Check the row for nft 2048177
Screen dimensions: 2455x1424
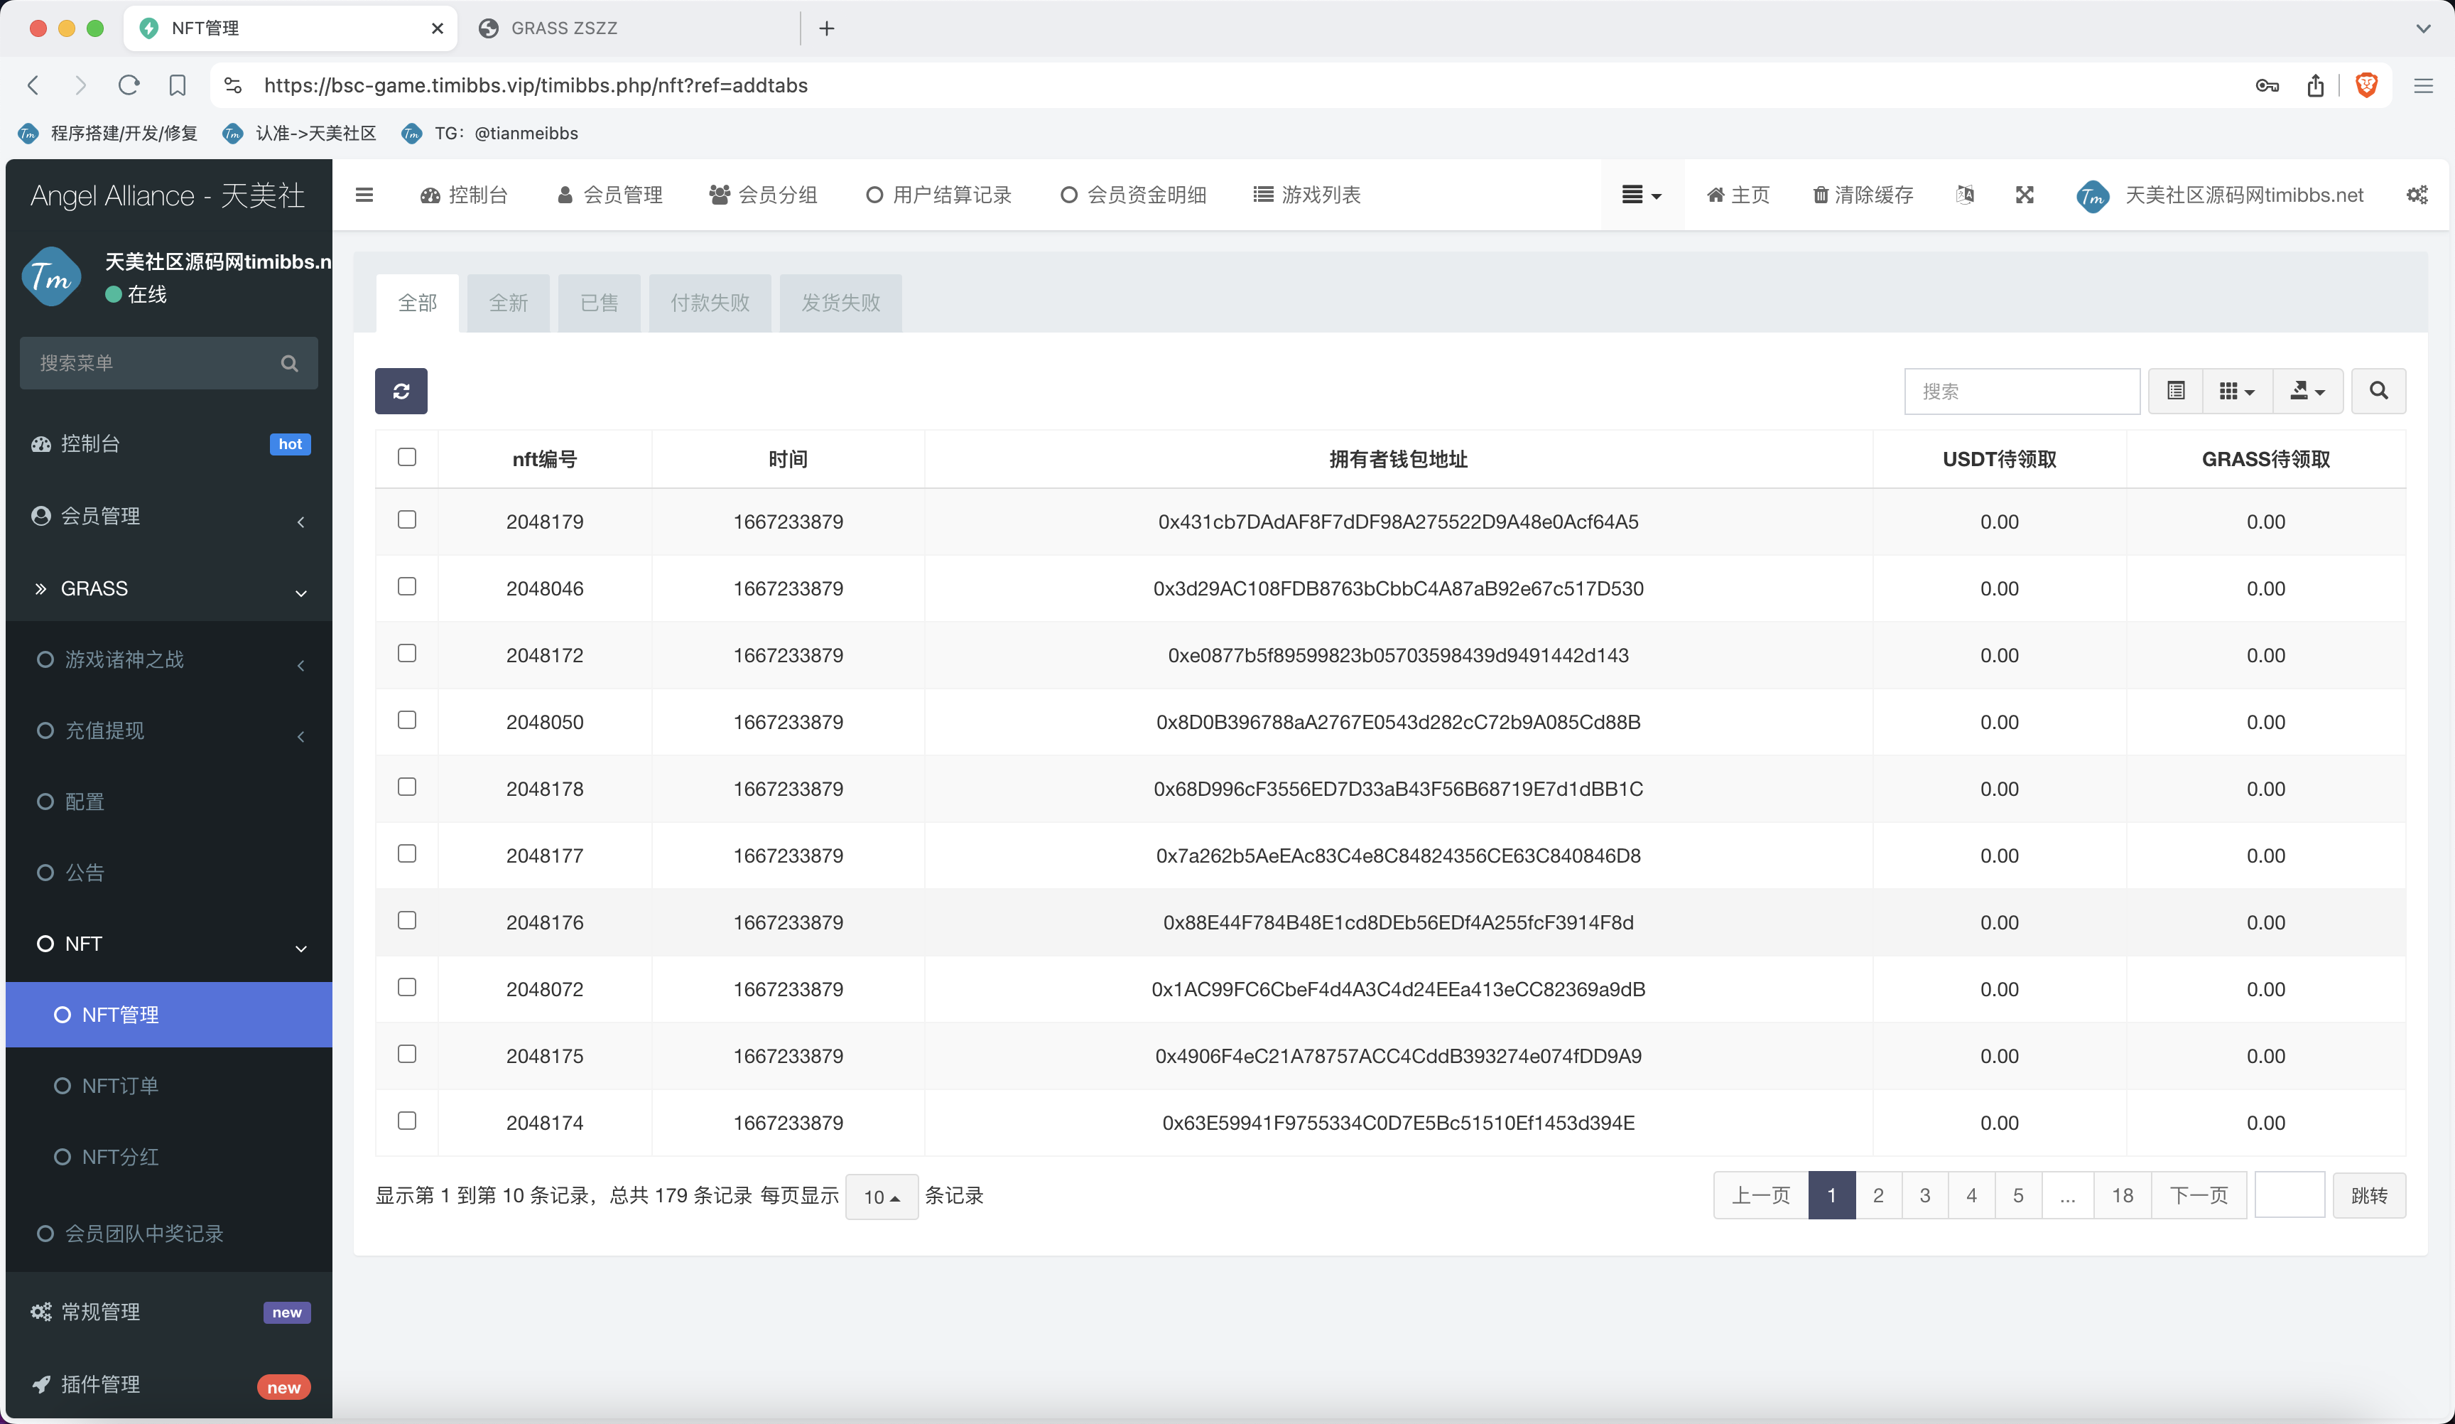(407, 854)
